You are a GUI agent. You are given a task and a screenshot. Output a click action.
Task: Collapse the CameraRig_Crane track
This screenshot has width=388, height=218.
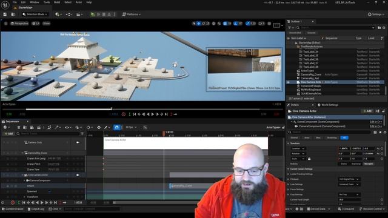coord(23,153)
